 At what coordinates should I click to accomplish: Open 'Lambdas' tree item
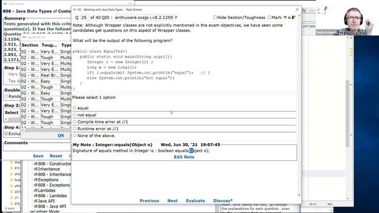pyautogui.click(x=47, y=191)
